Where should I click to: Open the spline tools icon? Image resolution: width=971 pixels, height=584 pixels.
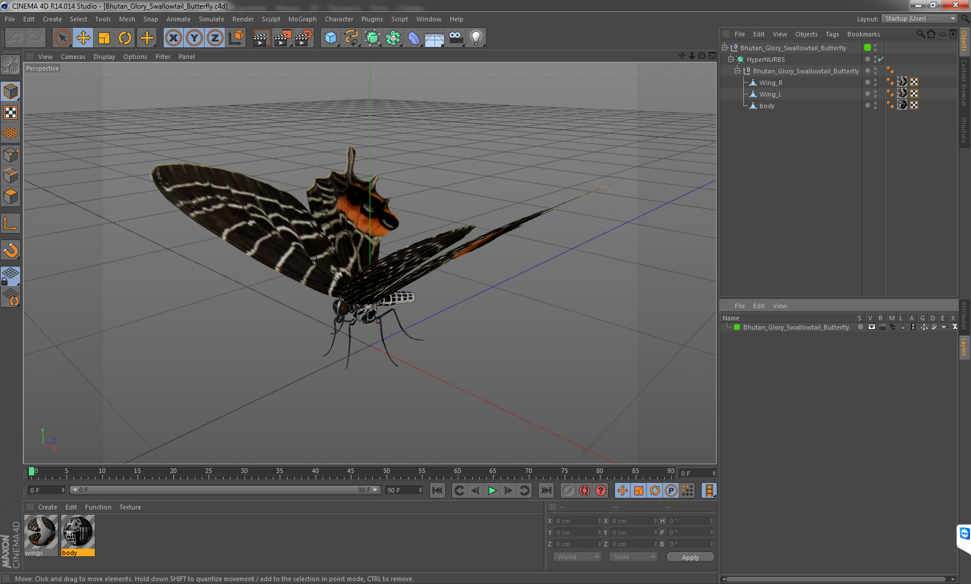click(x=351, y=38)
